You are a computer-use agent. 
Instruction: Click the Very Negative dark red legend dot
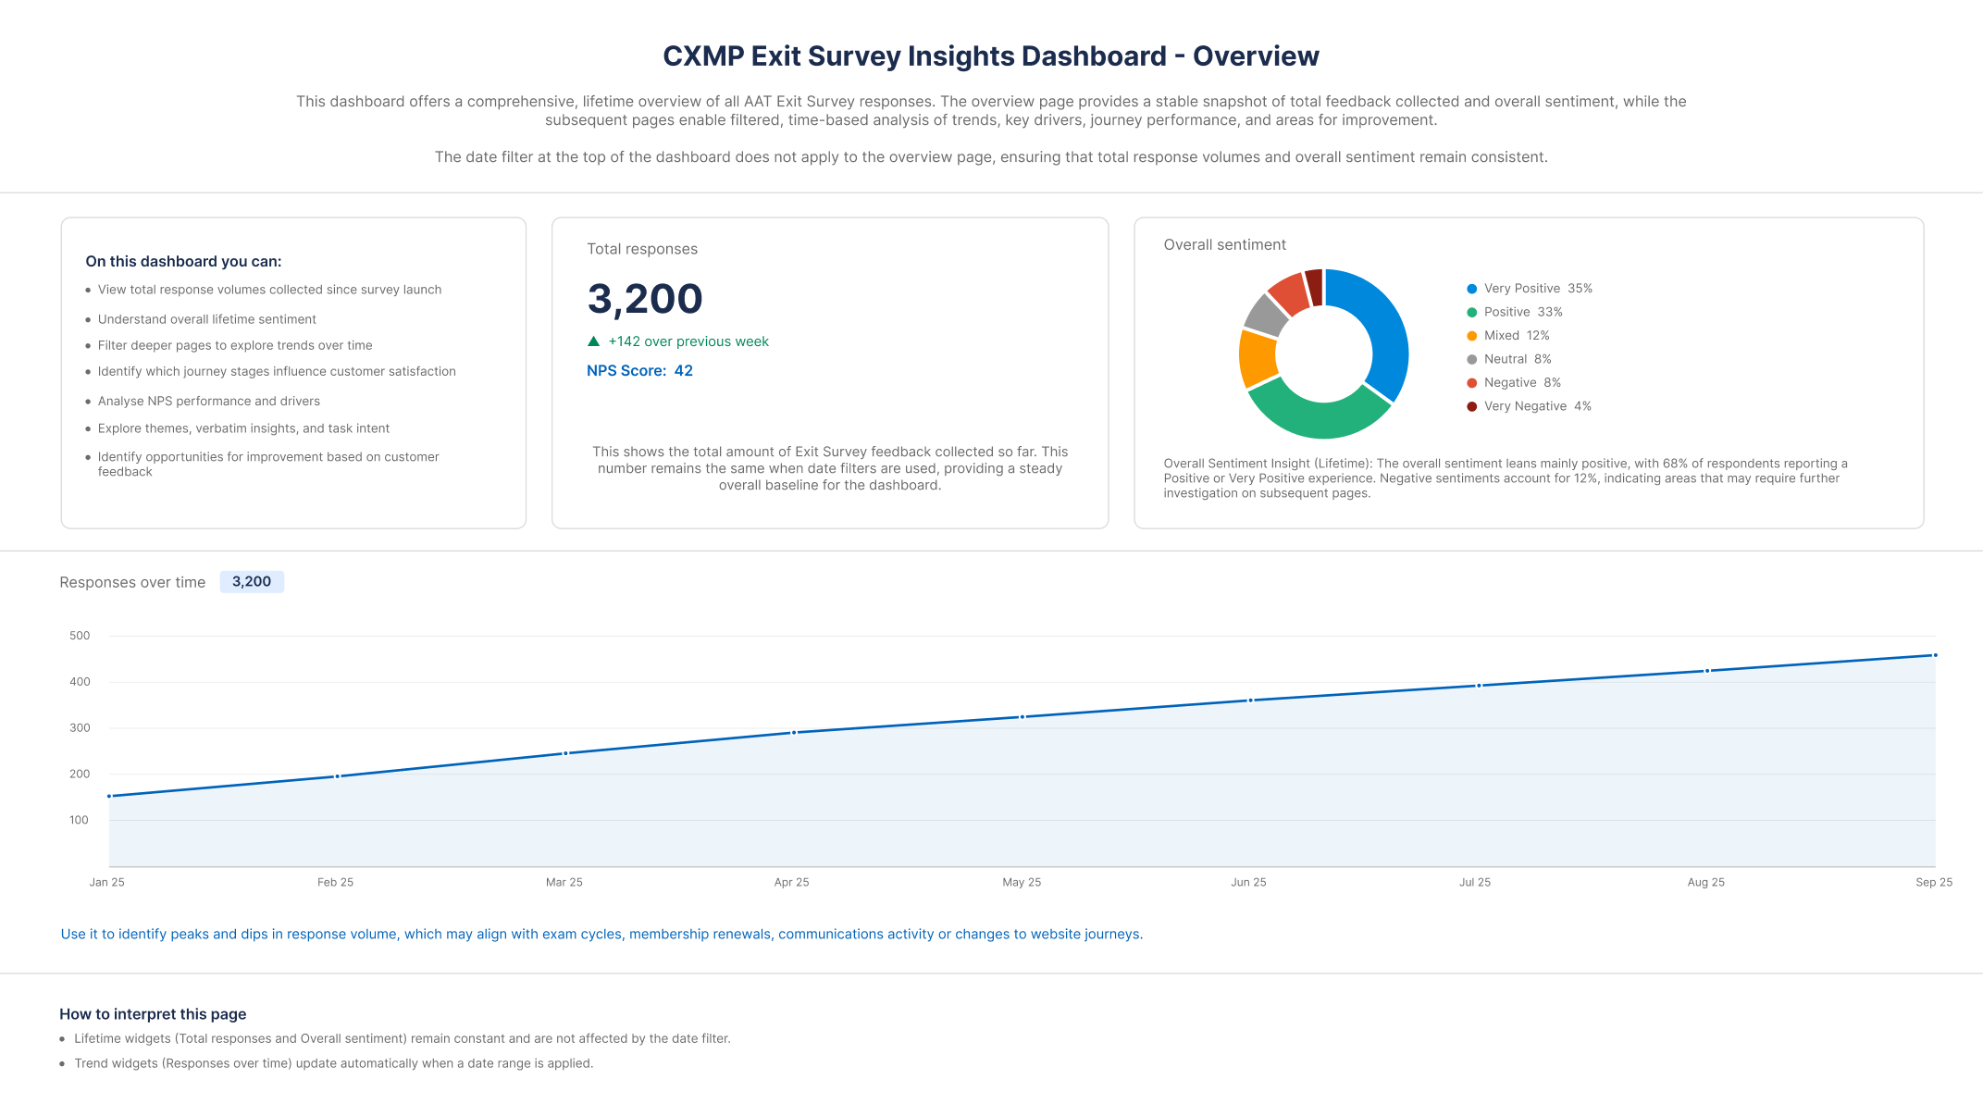point(1471,406)
